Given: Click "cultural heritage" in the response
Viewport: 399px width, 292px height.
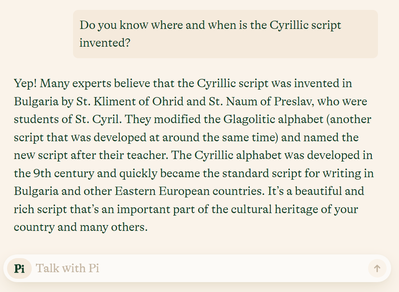Looking at the screenshot, I should tap(274, 209).
